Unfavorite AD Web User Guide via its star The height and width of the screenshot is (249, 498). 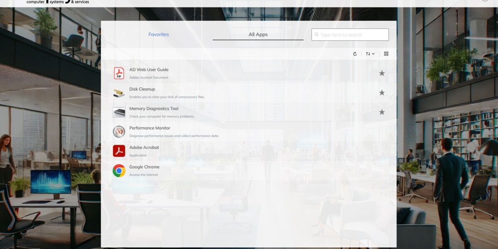click(382, 73)
